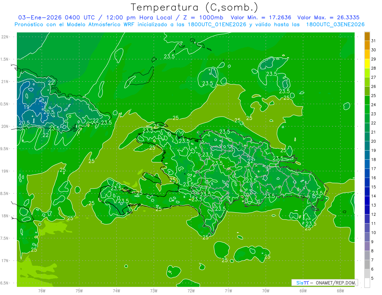Click the "Modelo Atmosferico WRF" text

(101, 25)
